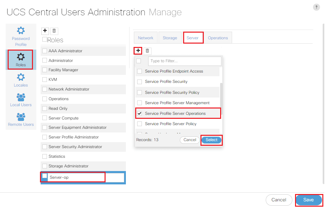Click the delete role trash icon
The width and height of the screenshot is (327, 211).
coord(54,31)
